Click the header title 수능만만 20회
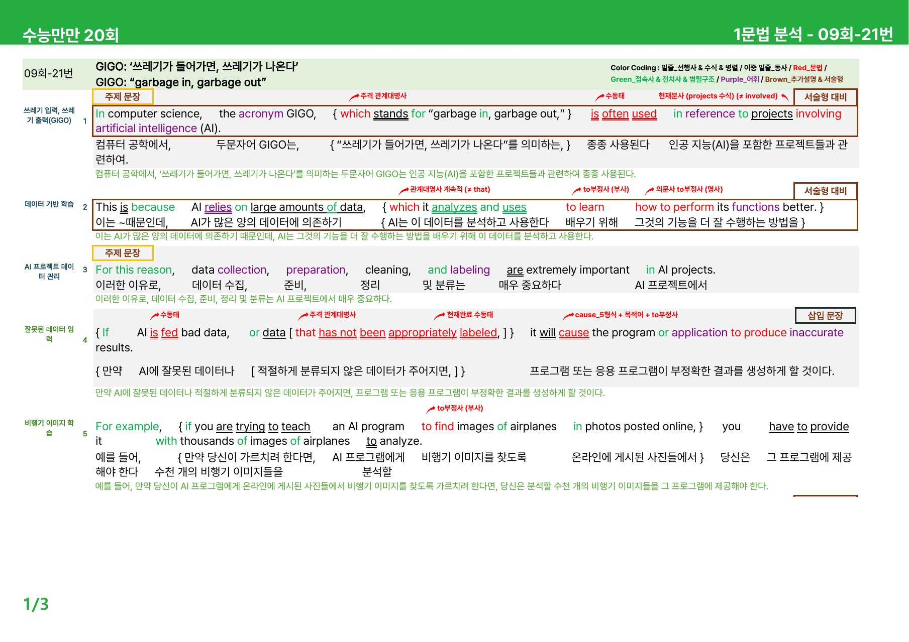The width and height of the screenshot is (909, 642). pyautogui.click(x=70, y=35)
